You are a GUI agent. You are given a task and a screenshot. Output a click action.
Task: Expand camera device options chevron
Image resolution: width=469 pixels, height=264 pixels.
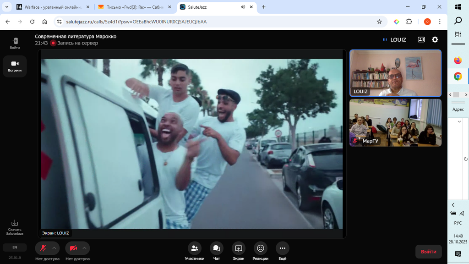(84, 248)
